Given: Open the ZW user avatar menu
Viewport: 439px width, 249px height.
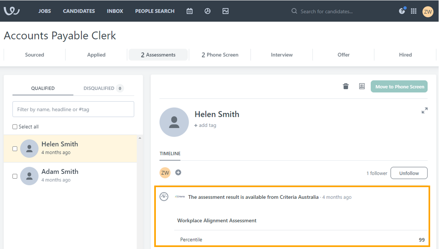Looking at the screenshot, I should click(428, 12).
